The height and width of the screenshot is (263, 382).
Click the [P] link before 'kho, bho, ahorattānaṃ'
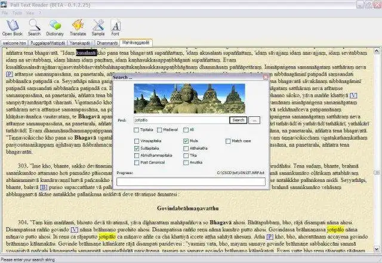tap(270, 237)
